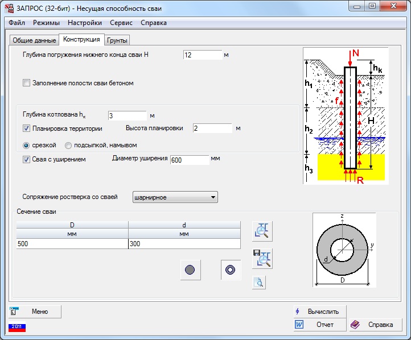
Task: Open the 'Сопряжение ростверка со сваей' dropdown
Action: (175, 197)
